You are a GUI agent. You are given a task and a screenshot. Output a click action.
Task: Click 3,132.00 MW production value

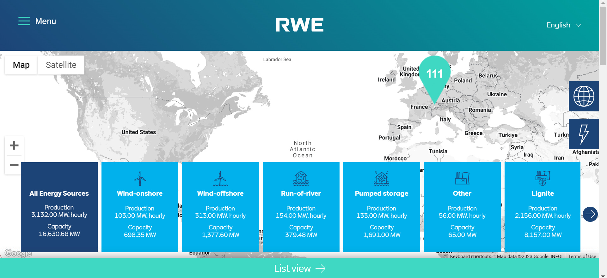point(59,215)
